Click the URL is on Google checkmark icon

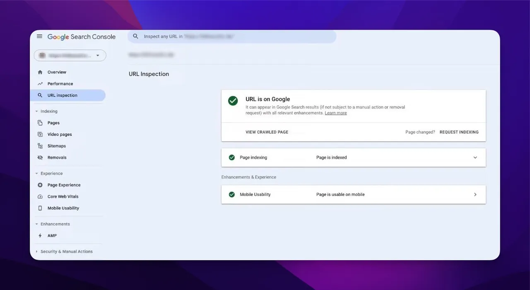coord(233,101)
